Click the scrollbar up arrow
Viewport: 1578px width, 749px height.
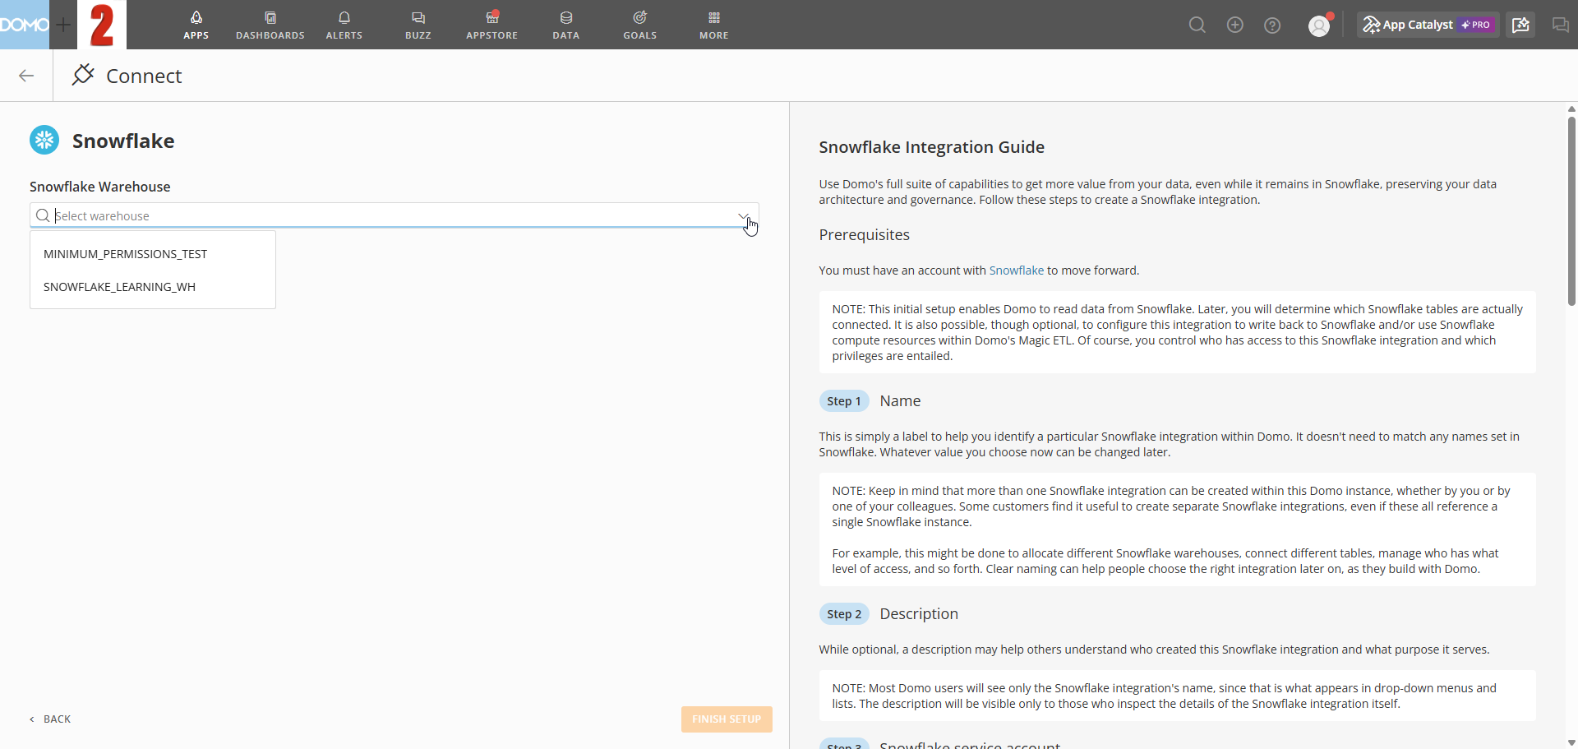(x=1571, y=109)
